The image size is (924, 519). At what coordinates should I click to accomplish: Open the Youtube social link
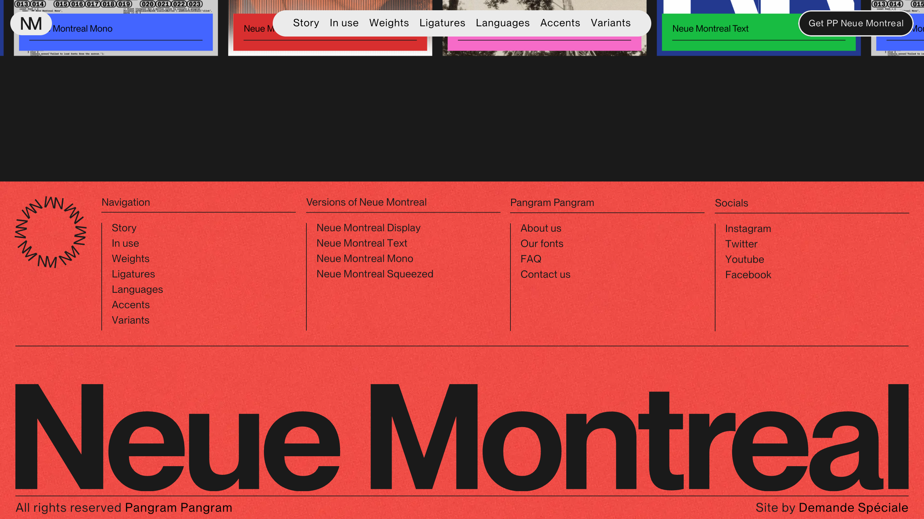tap(745, 259)
